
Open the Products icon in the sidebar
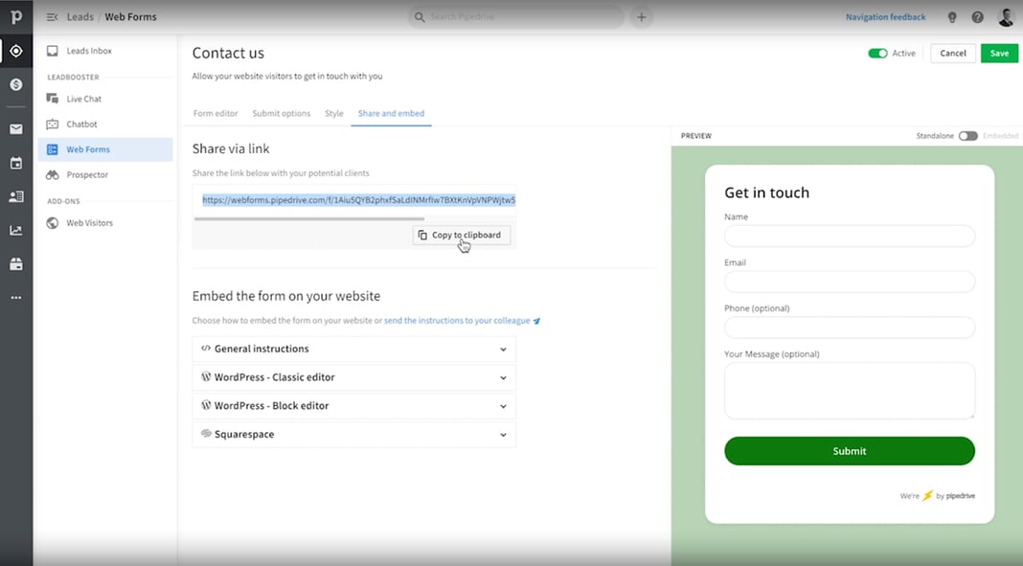pyautogui.click(x=14, y=263)
